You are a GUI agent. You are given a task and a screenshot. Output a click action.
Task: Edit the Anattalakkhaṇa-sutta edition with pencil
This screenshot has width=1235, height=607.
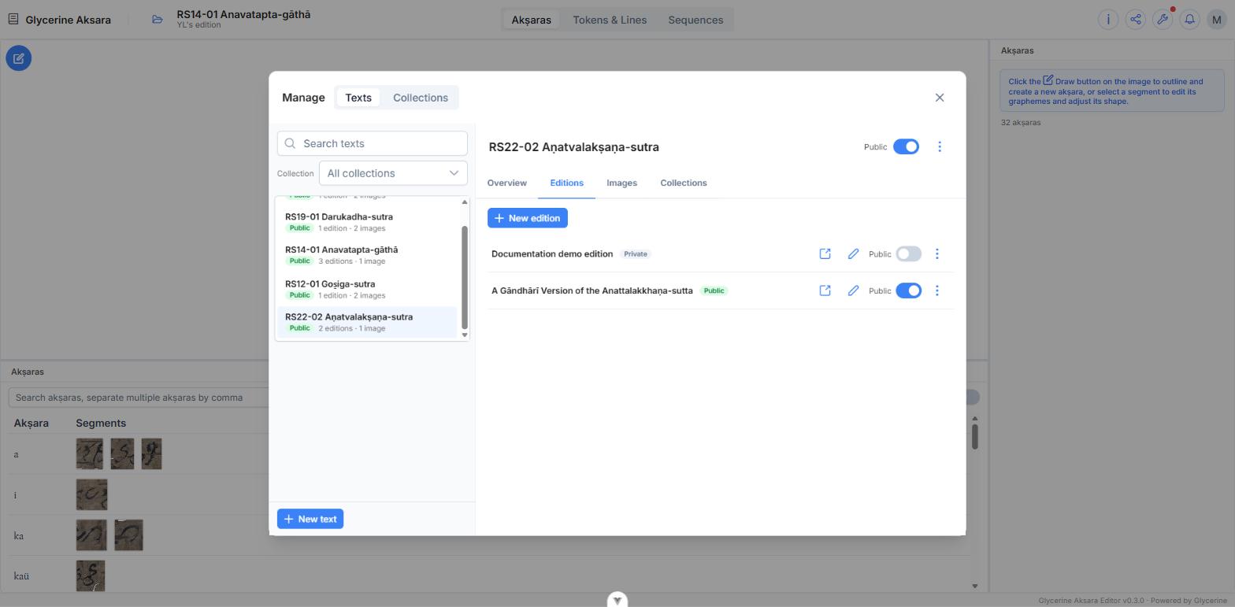pos(853,291)
